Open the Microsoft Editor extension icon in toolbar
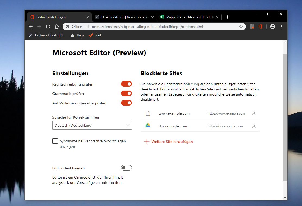Viewport: 302px width, 206px height. (x=260, y=27)
